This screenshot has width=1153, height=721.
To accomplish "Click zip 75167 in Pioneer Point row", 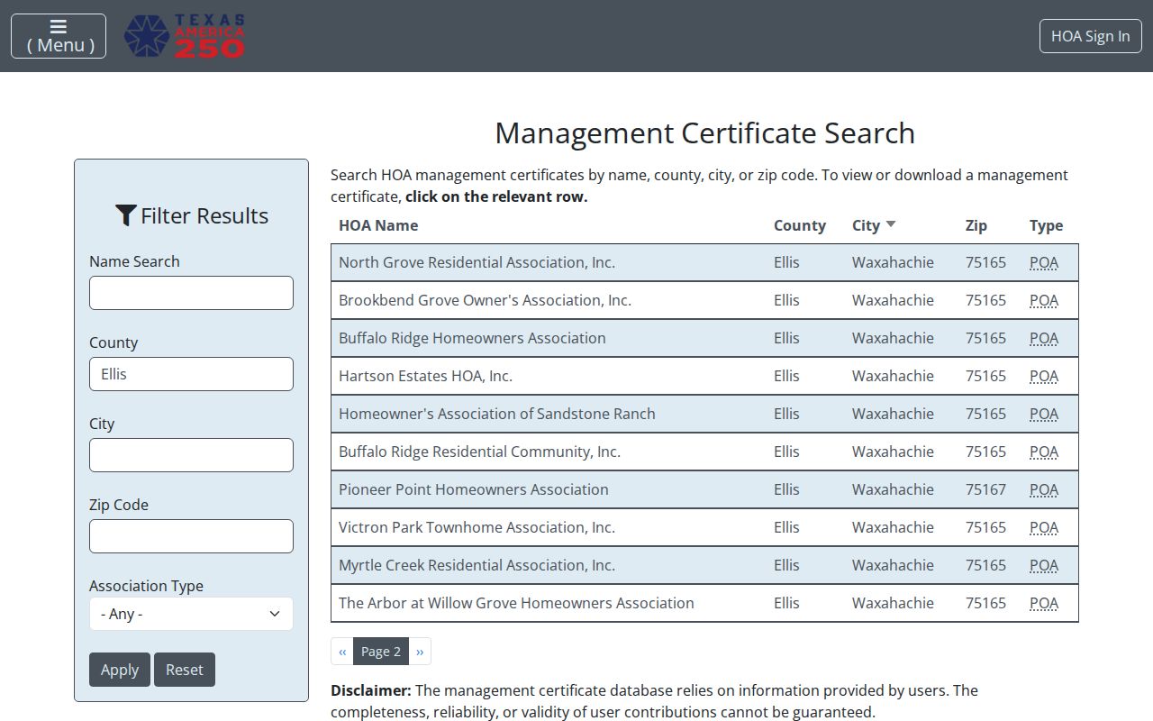I will (x=985, y=489).
